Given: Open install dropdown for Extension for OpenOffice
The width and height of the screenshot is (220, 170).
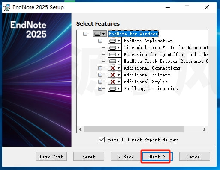Looking at the screenshot, I should point(115,54).
